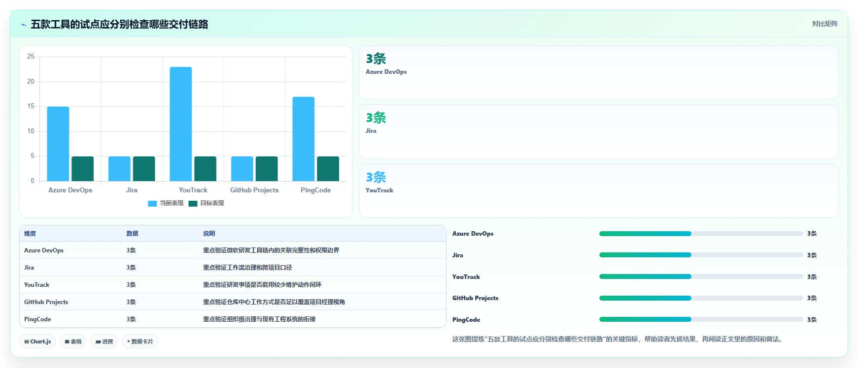Toggle the 目标表现 legend swatch
The width and height of the screenshot is (858, 368).
tap(193, 203)
